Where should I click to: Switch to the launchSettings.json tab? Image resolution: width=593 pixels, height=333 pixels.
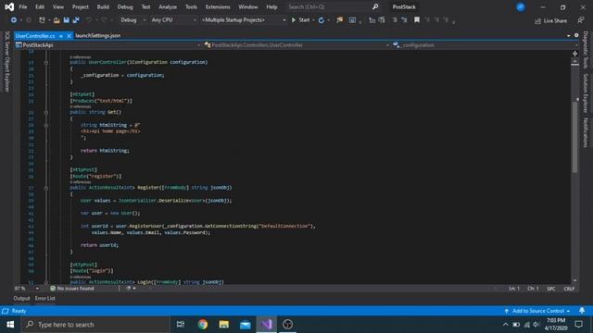tap(98, 35)
